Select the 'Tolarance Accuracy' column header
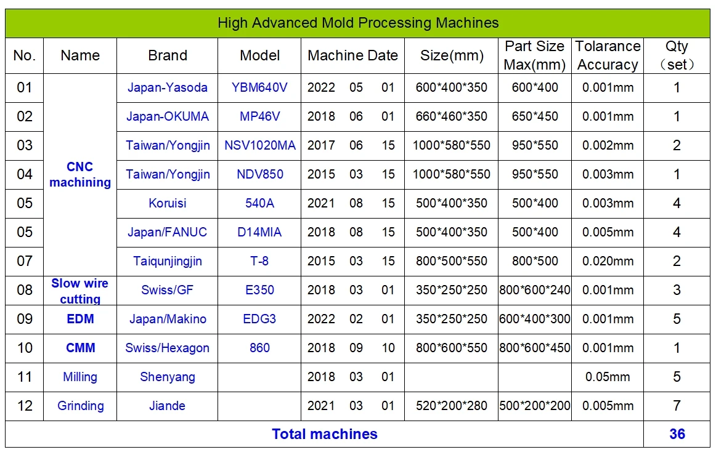Image resolution: width=716 pixels, height=455 pixels. tap(608, 55)
